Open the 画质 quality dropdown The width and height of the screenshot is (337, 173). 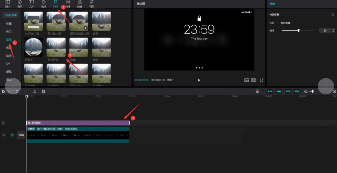[x=170, y=80]
